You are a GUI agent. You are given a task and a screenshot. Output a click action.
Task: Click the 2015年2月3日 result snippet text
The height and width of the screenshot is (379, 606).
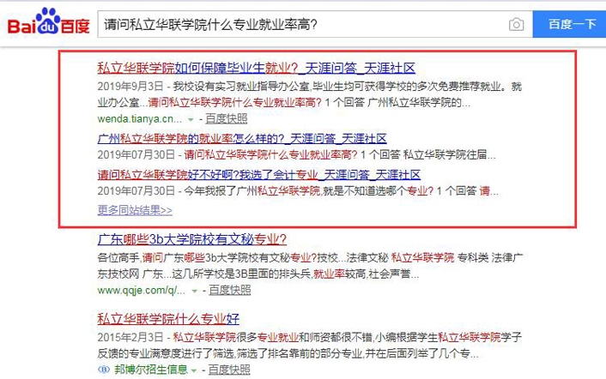pos(310,346)
